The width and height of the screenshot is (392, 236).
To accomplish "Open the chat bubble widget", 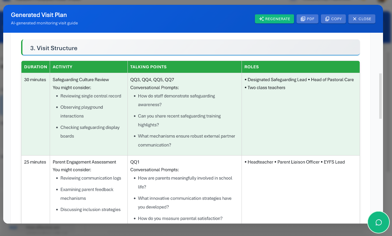I will [378, 222].
